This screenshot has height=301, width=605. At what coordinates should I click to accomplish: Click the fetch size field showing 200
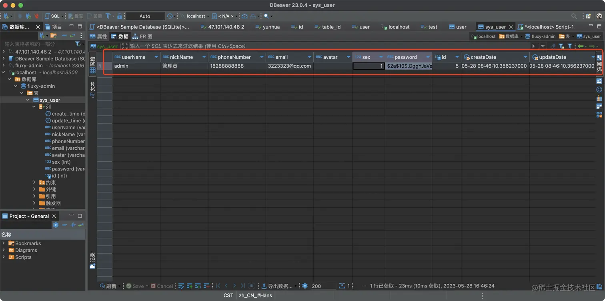click(x=323, y=286)
